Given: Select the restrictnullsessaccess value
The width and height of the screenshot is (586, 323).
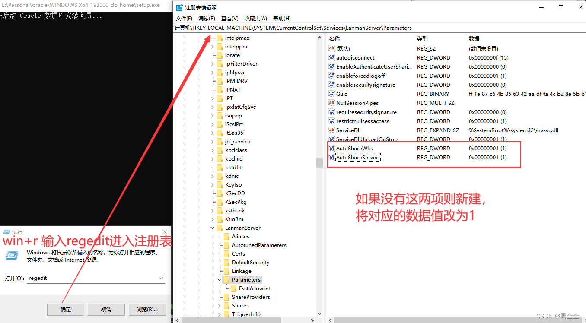Looking at the screenshot, I should point(363,121).
